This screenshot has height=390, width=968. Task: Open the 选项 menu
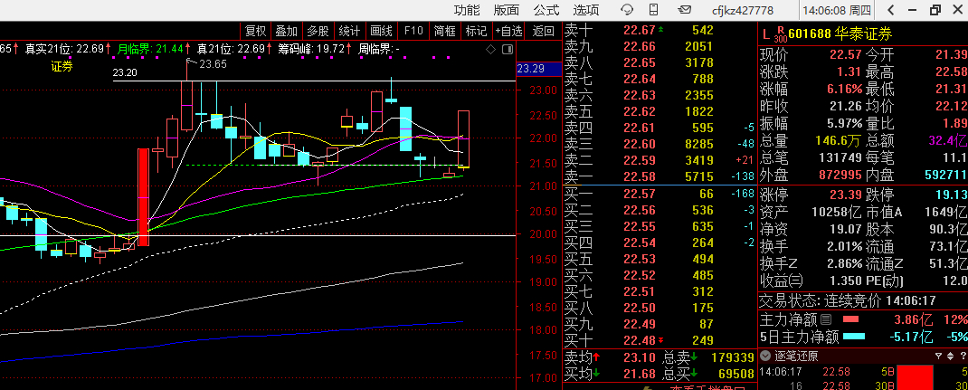[586, 10]
